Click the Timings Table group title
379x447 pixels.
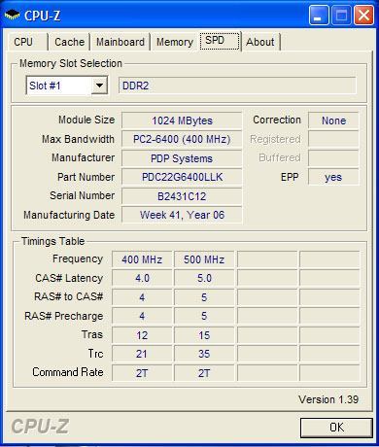pos(52,241)
